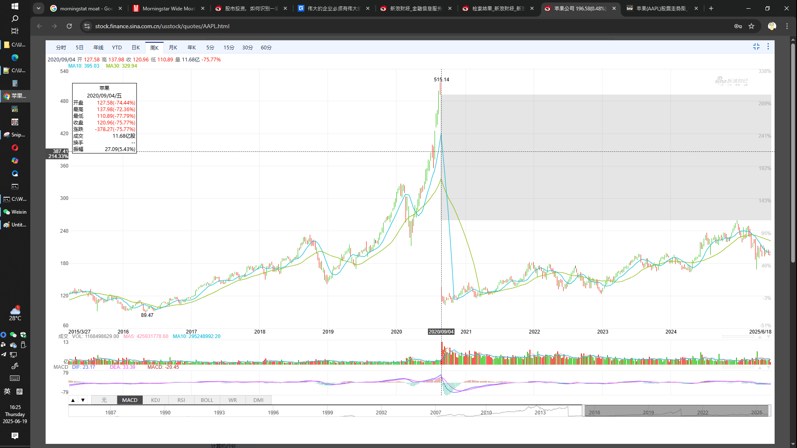
Task: Select the YTD time range
Action: [117, 48]
